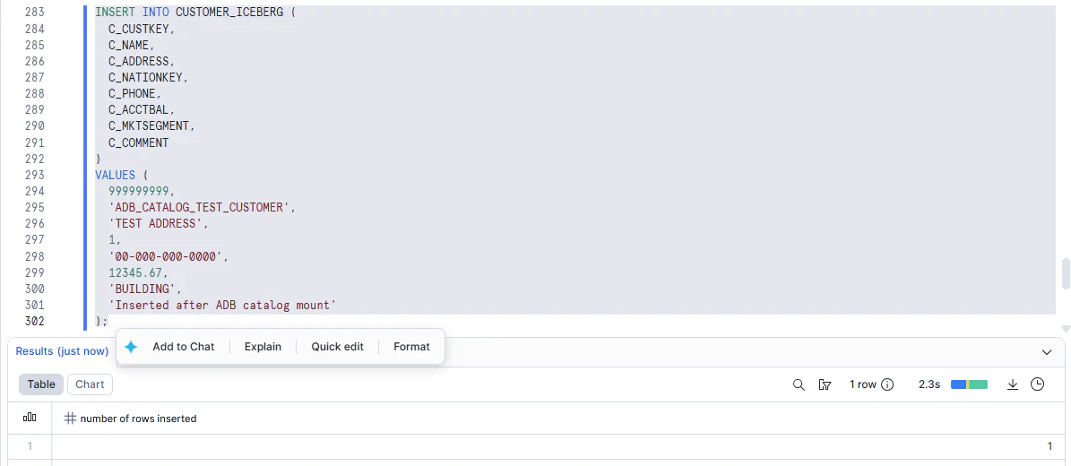Click the row count info icon
This screenshot has height=466, width=1071.
click(887, 384)
